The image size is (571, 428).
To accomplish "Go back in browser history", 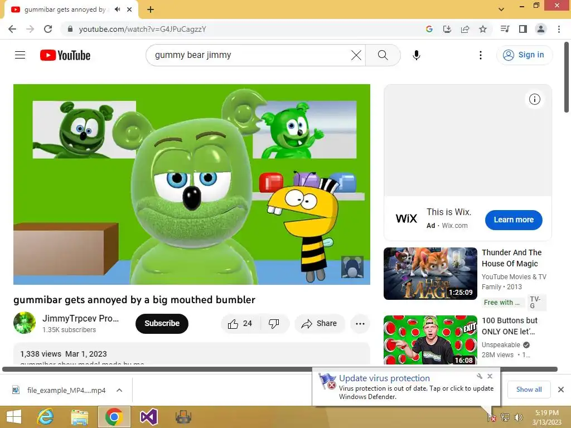I will [x=12, y=29].
